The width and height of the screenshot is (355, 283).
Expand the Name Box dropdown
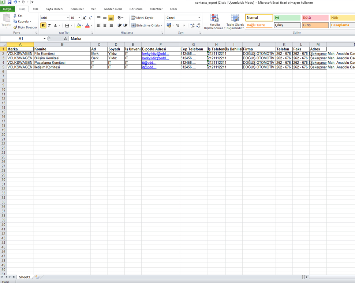pyautogui.click(x=45, y=39)
